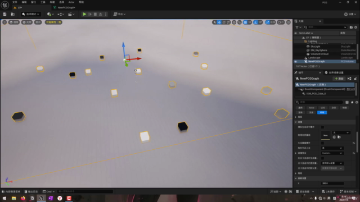Screen dimensions: 360x202
Task: Click the Unreal Engine logo icon
Action: pyautogui.click(x=5, y=4)
